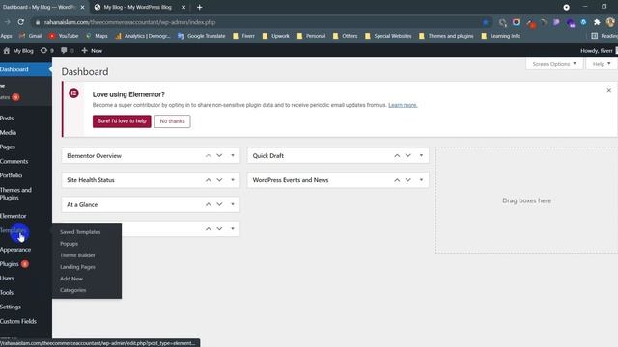Open Themes and plugins bookmarks folder
This screenshot has height=347, width=618.
[x=446, y=36]
